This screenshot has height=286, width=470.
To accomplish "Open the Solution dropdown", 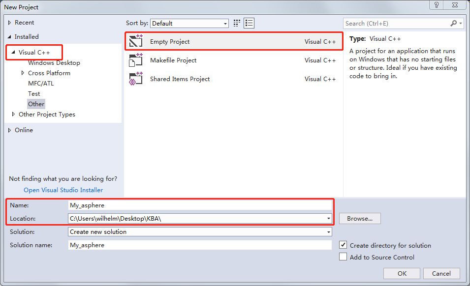I will coord(328,232).
